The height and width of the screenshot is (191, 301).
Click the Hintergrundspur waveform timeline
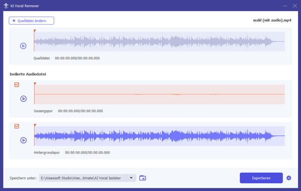tap(160, 136)
